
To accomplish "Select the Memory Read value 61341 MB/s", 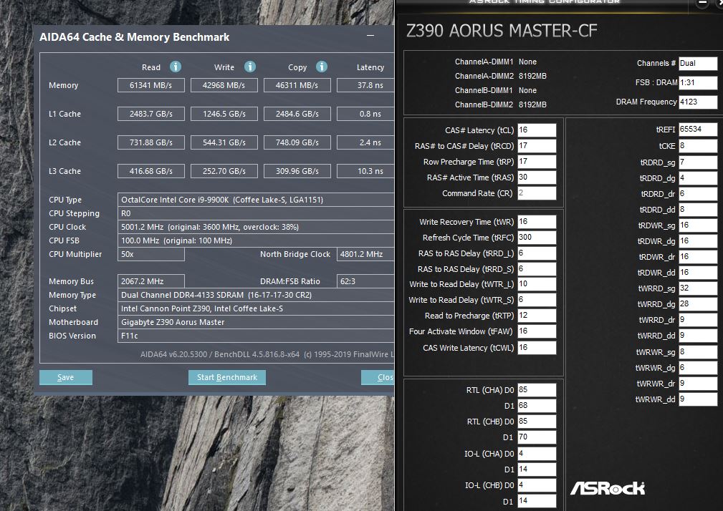I will pos(150,85).
